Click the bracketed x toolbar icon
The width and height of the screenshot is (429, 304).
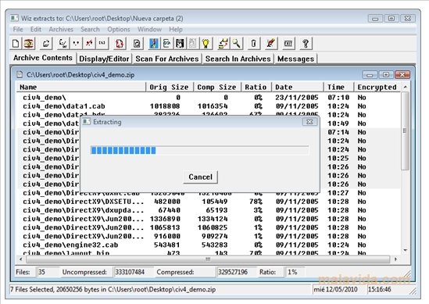102,44
